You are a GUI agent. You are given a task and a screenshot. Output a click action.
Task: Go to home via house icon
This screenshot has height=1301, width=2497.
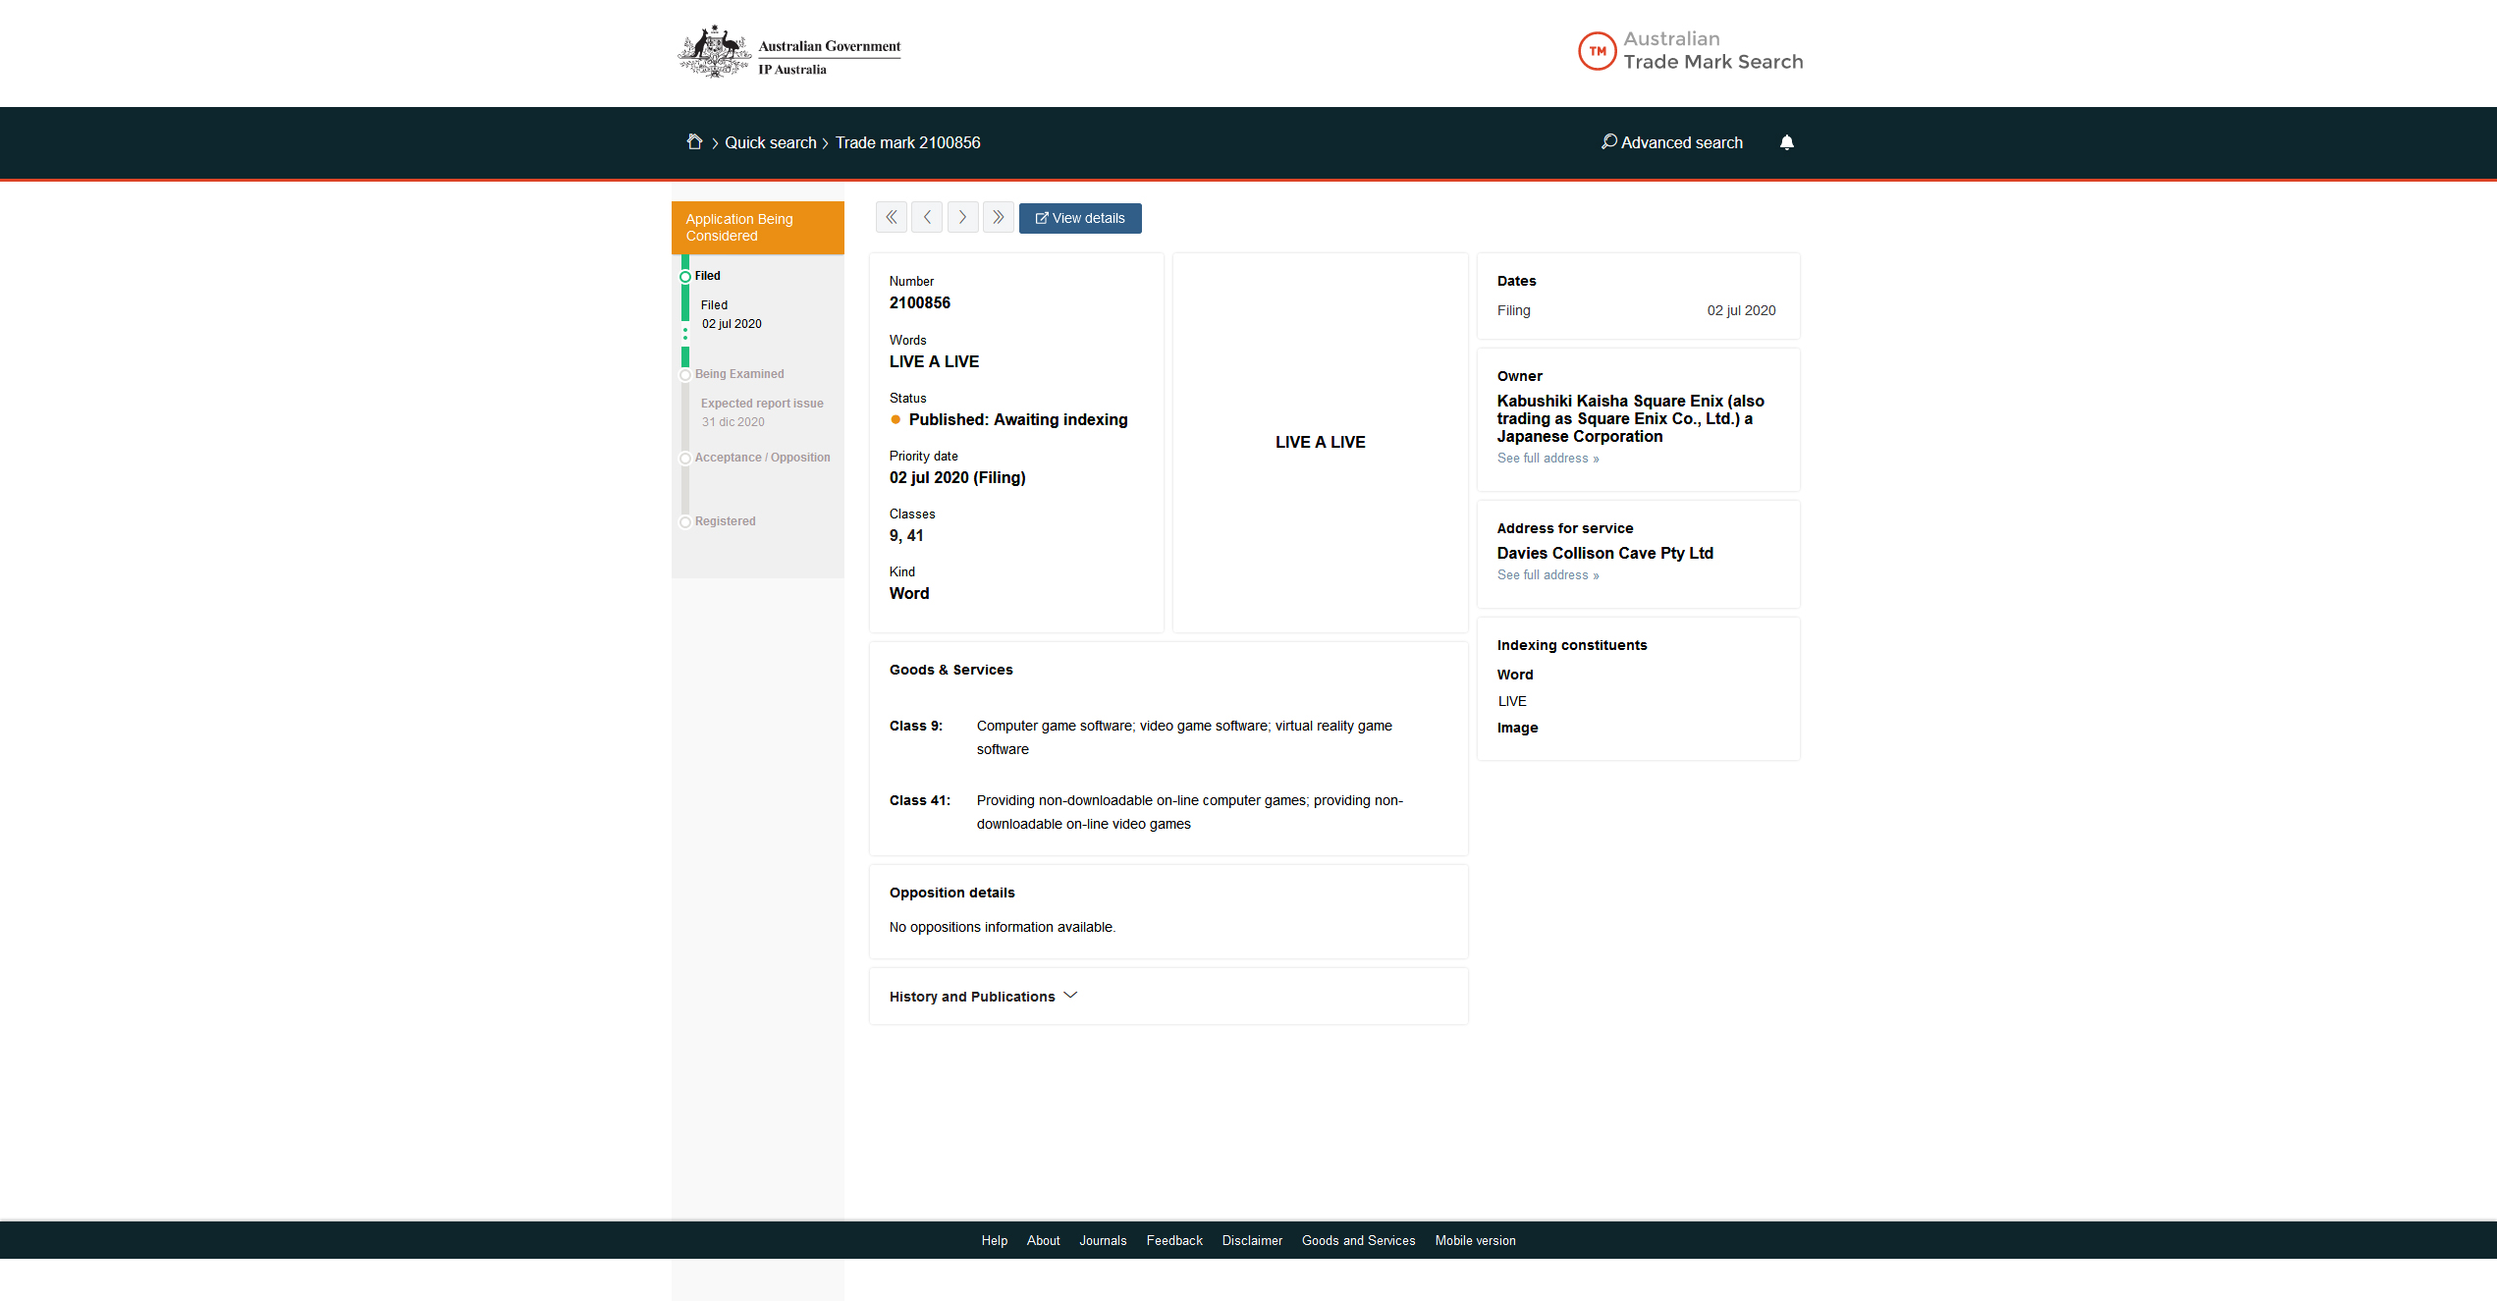click(x=694, y=141)
